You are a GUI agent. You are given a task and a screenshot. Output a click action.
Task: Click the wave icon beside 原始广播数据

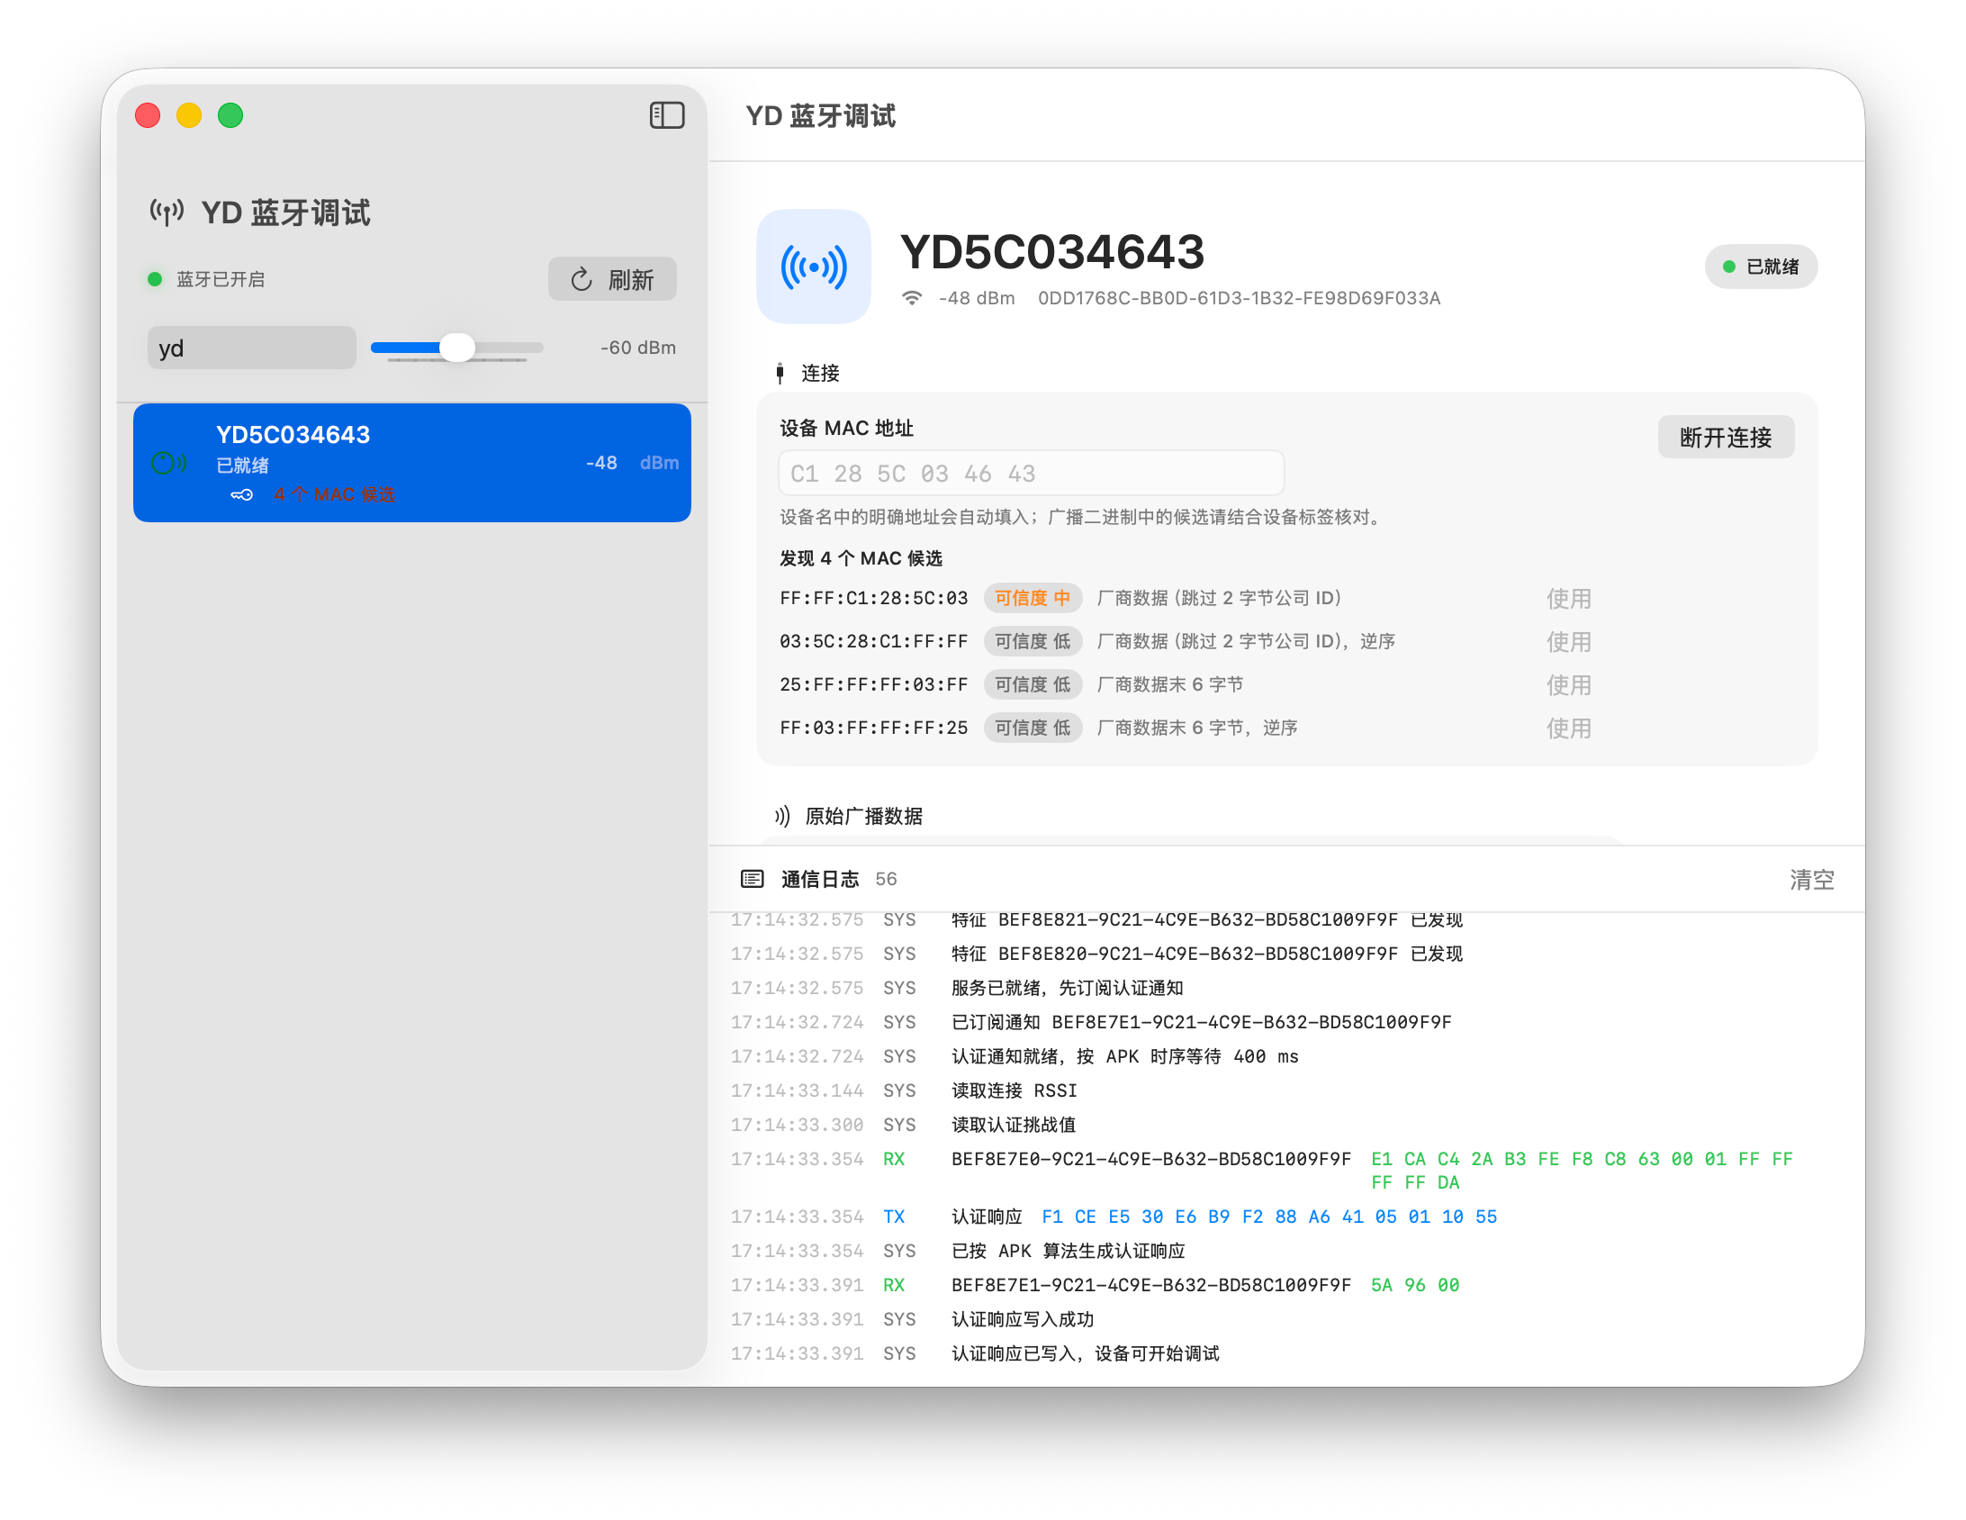pos(782,816)
